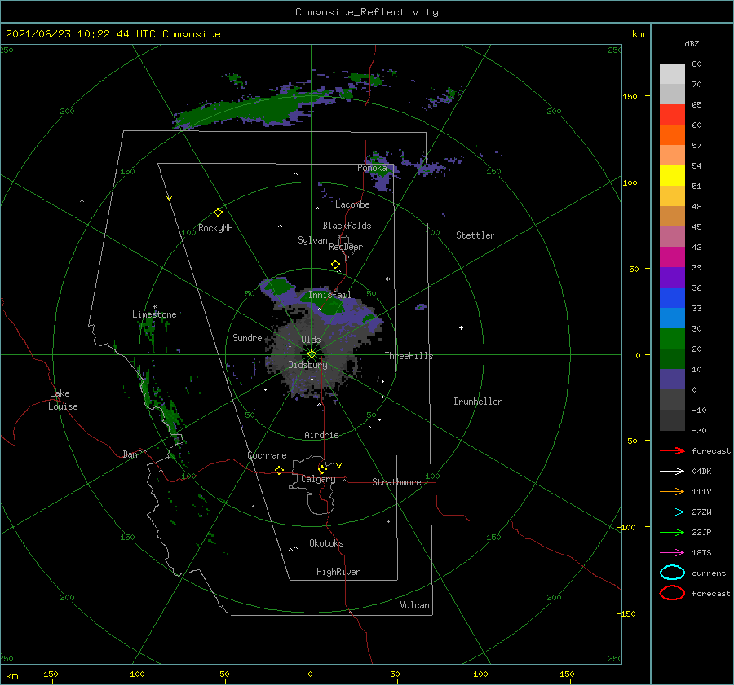Click the dBZ legend heading
Image resolution: width=734 pixels, height=685 pixels.
[x=692, y=43]
